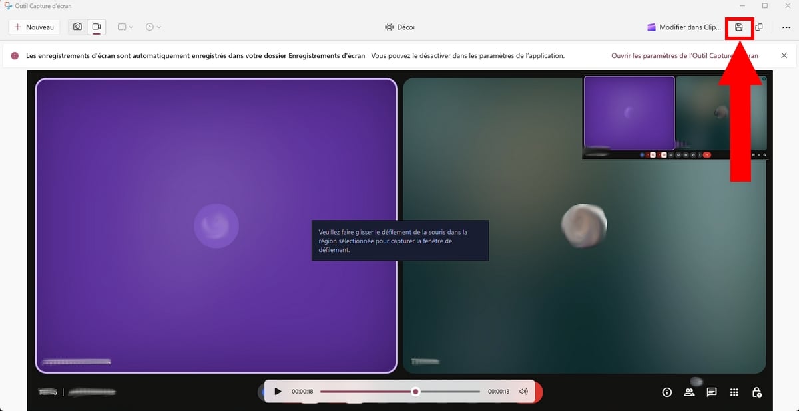Viewport: 799px width, 411px height.
Task: Play the recorded video
Action: coord(278,392)
